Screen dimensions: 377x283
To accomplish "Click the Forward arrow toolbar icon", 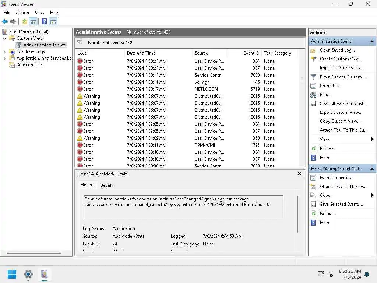I will pyautogui.click(x=13, y=22).
